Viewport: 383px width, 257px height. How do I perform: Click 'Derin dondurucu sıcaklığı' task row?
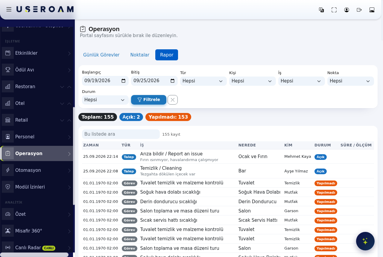click(x=228, y=202)
